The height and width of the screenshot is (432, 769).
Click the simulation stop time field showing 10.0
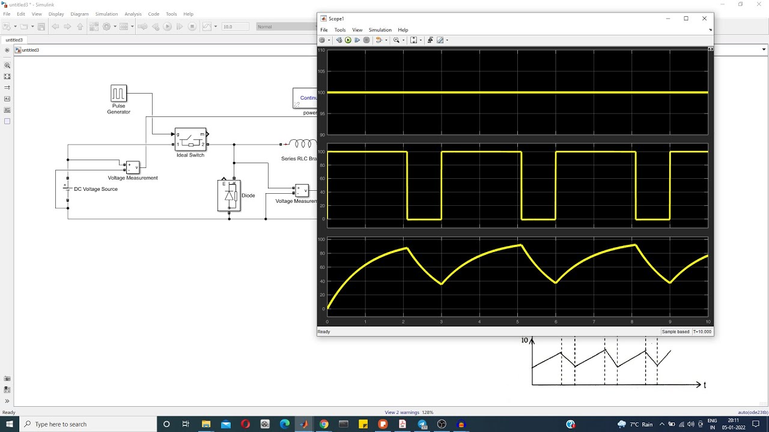pyautogui.click(x=236, y=26)
